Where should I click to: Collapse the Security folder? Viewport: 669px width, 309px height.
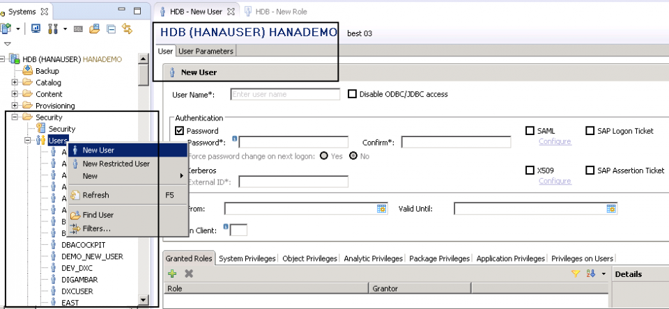pos(15,117)
